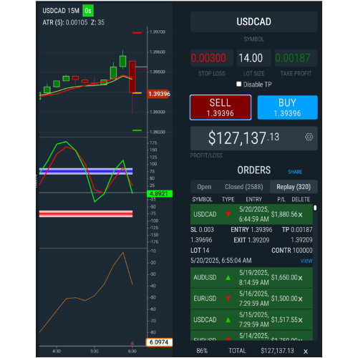Click the orders list scrollbar handle

coord(315,208)
